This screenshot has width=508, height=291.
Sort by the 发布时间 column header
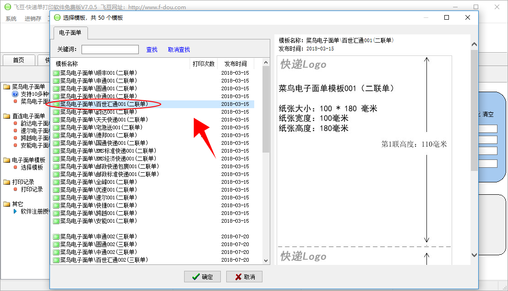235,64
